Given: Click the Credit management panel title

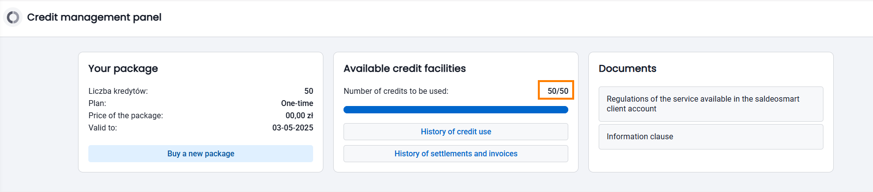Looking at the screenshot, I should point(94,17).
